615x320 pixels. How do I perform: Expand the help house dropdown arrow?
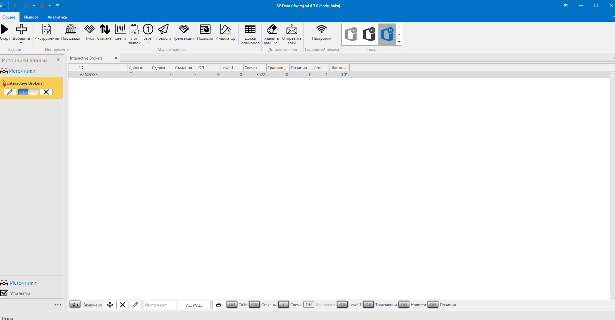[50, 6]
